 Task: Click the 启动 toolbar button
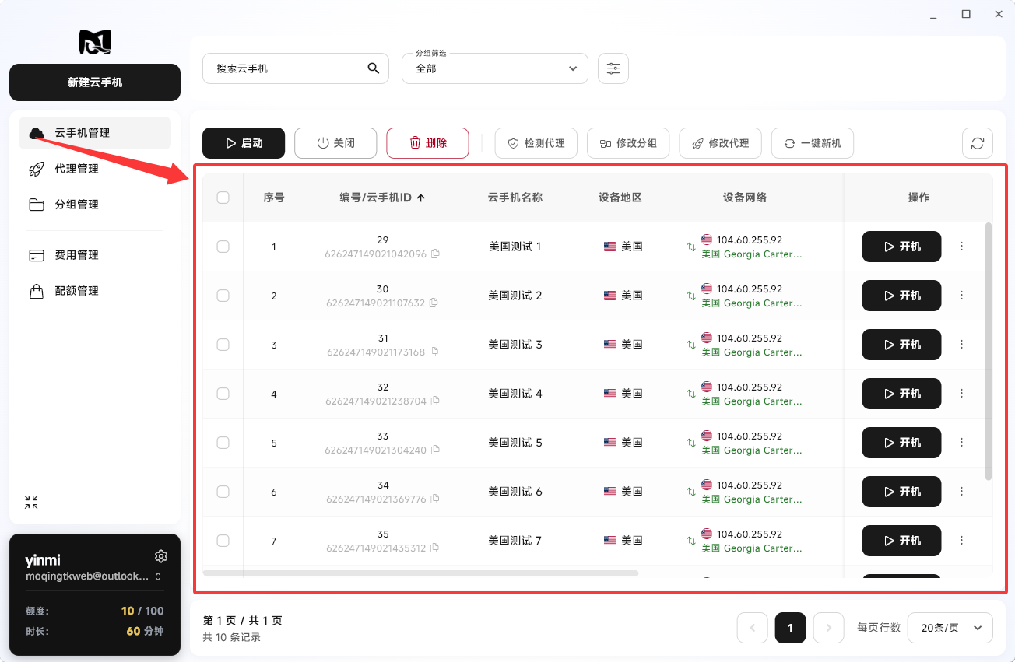pyautogui.click(x=244, y=143)
